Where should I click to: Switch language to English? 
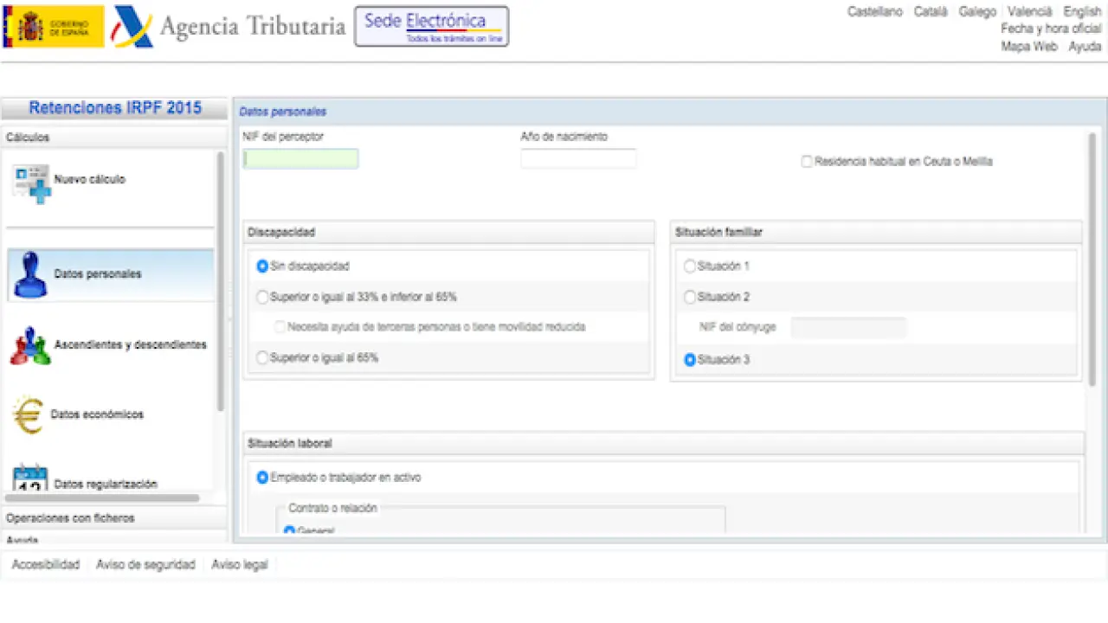point(1082,11)
